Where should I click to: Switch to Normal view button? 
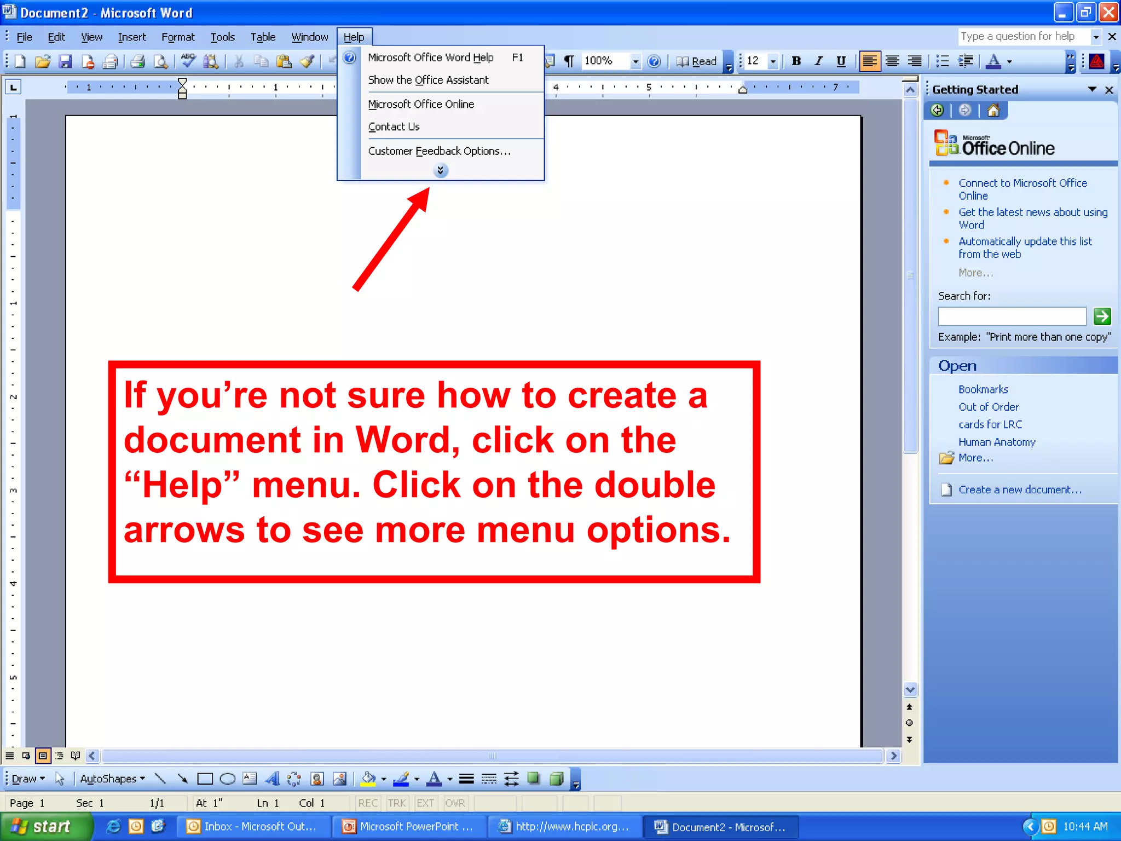click(10, 756)
